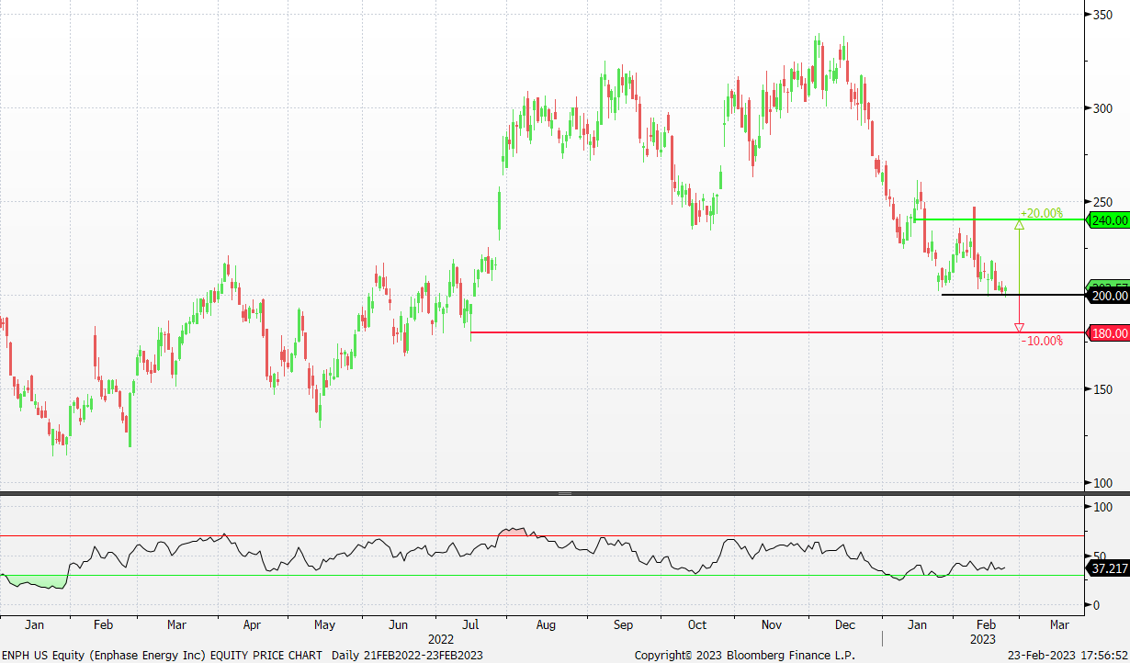
Task: Click the Jul month label
Action: (x=470, y=625)
